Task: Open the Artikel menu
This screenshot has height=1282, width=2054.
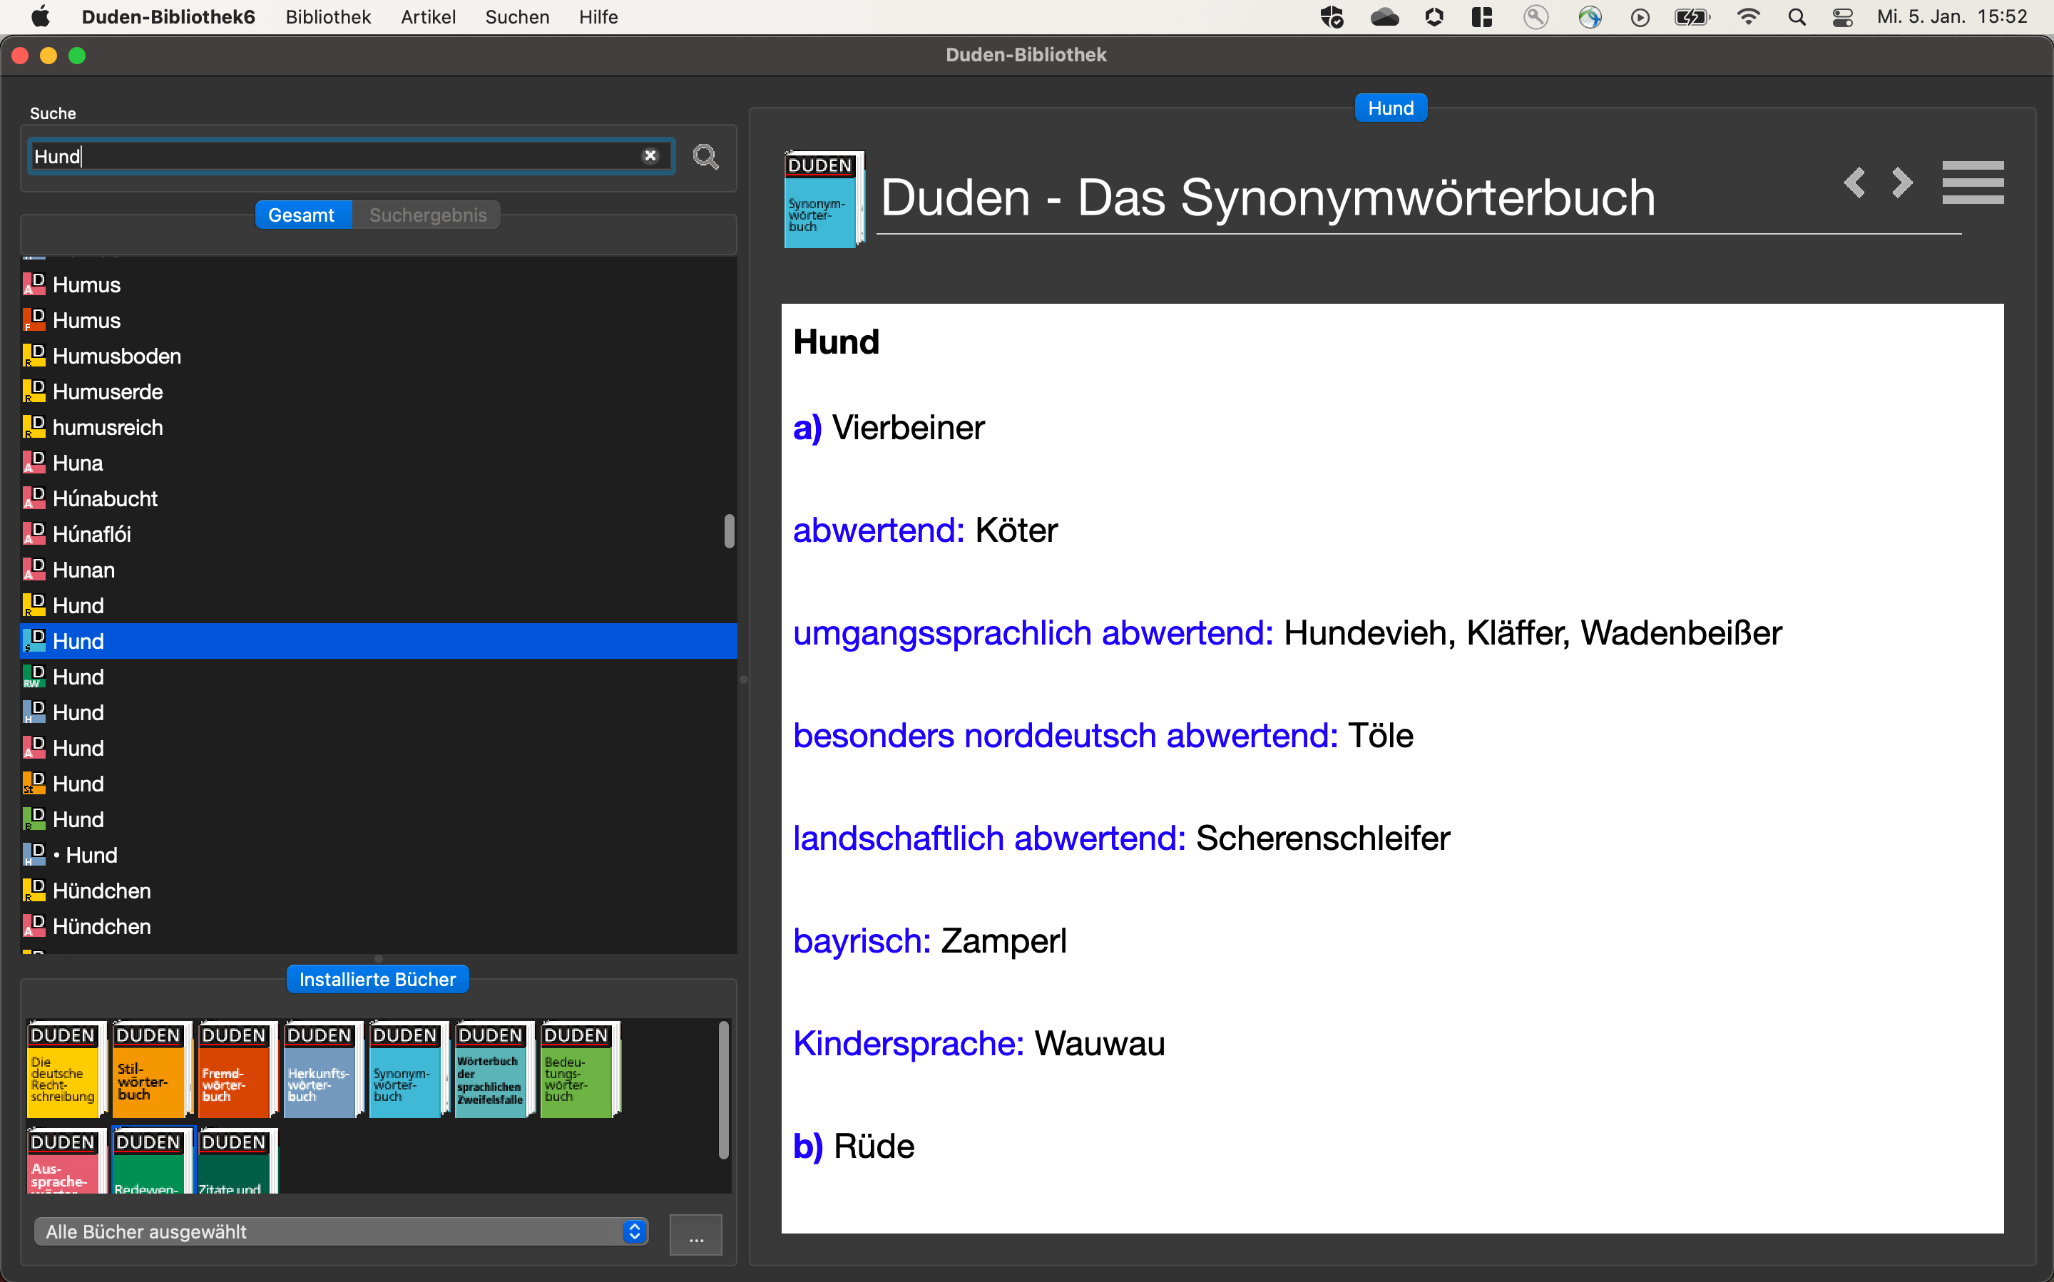Action: coord(427,17)
